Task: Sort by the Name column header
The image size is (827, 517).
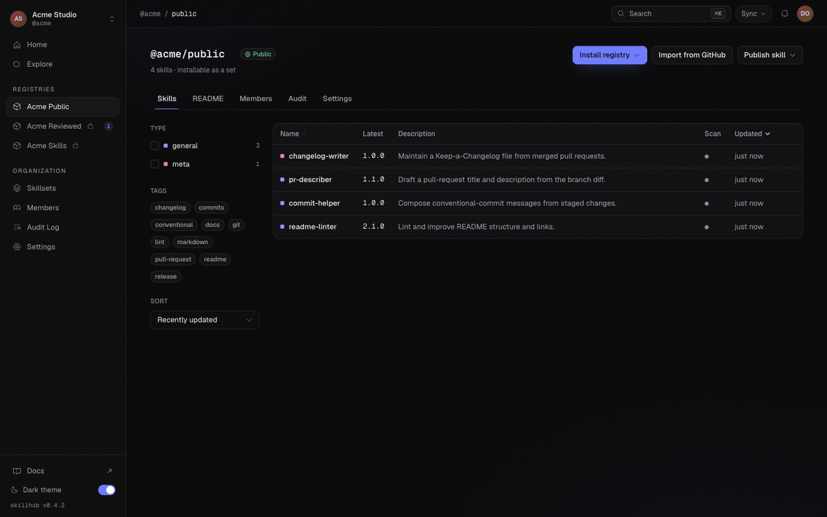Action: pos(294,134)
